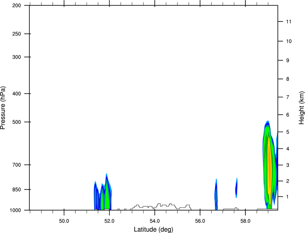Click the 50.0 latitude tick label
305x233 pixels.
coord(64,221)
